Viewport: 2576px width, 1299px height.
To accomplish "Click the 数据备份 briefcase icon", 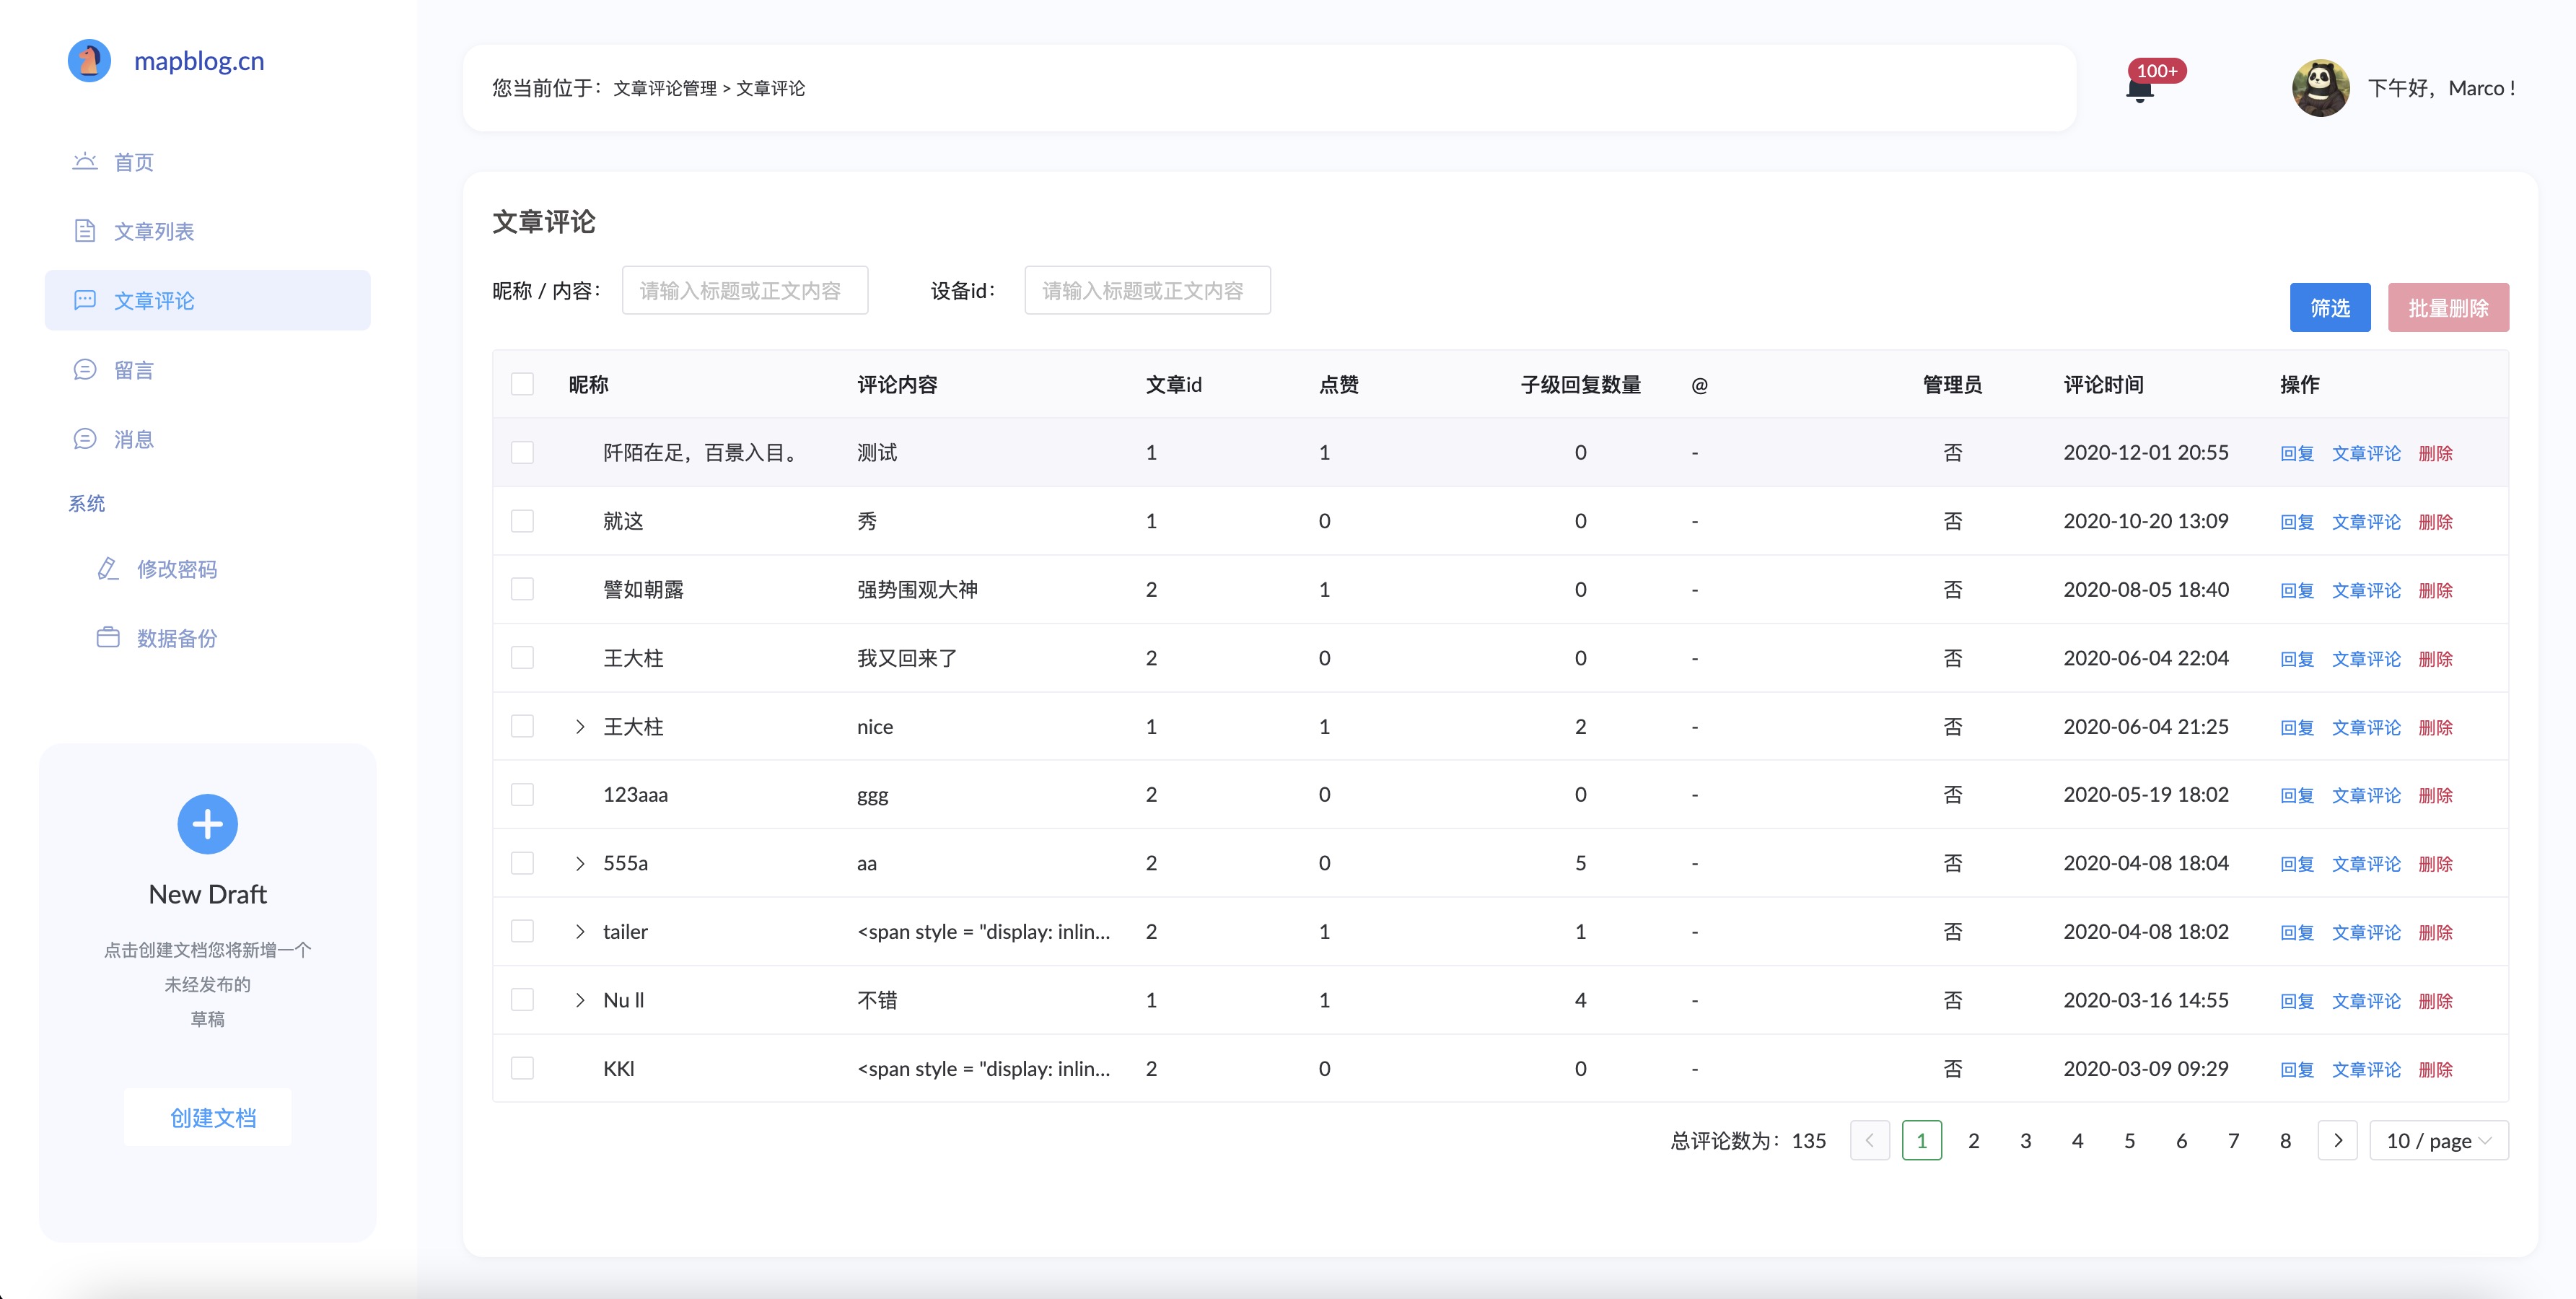I will (108, 638).
